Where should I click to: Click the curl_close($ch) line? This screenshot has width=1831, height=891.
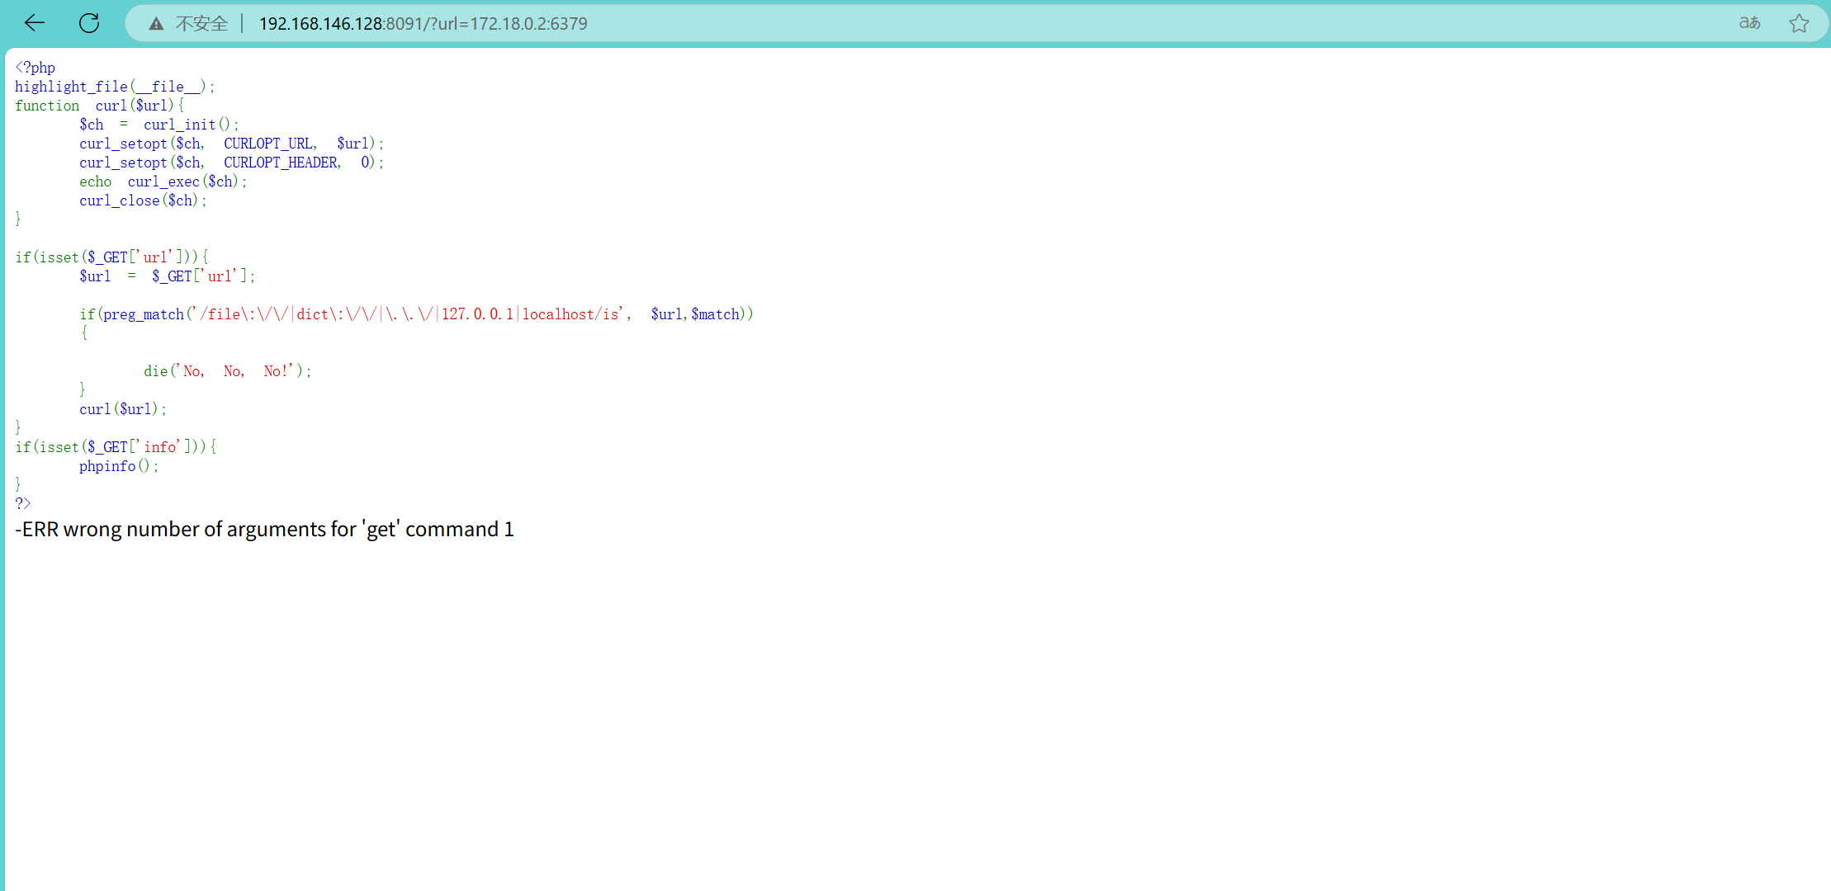pyautogui.click(x=143, y=200)
